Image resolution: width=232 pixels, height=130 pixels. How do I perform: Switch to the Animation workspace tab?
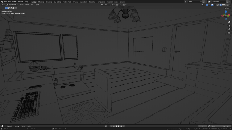click(x=84, y=2)
